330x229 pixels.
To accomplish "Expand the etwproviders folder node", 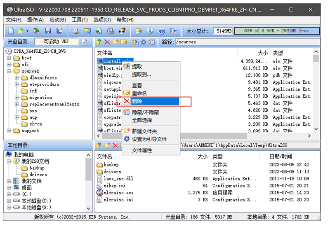I will (x=16, y=84).
